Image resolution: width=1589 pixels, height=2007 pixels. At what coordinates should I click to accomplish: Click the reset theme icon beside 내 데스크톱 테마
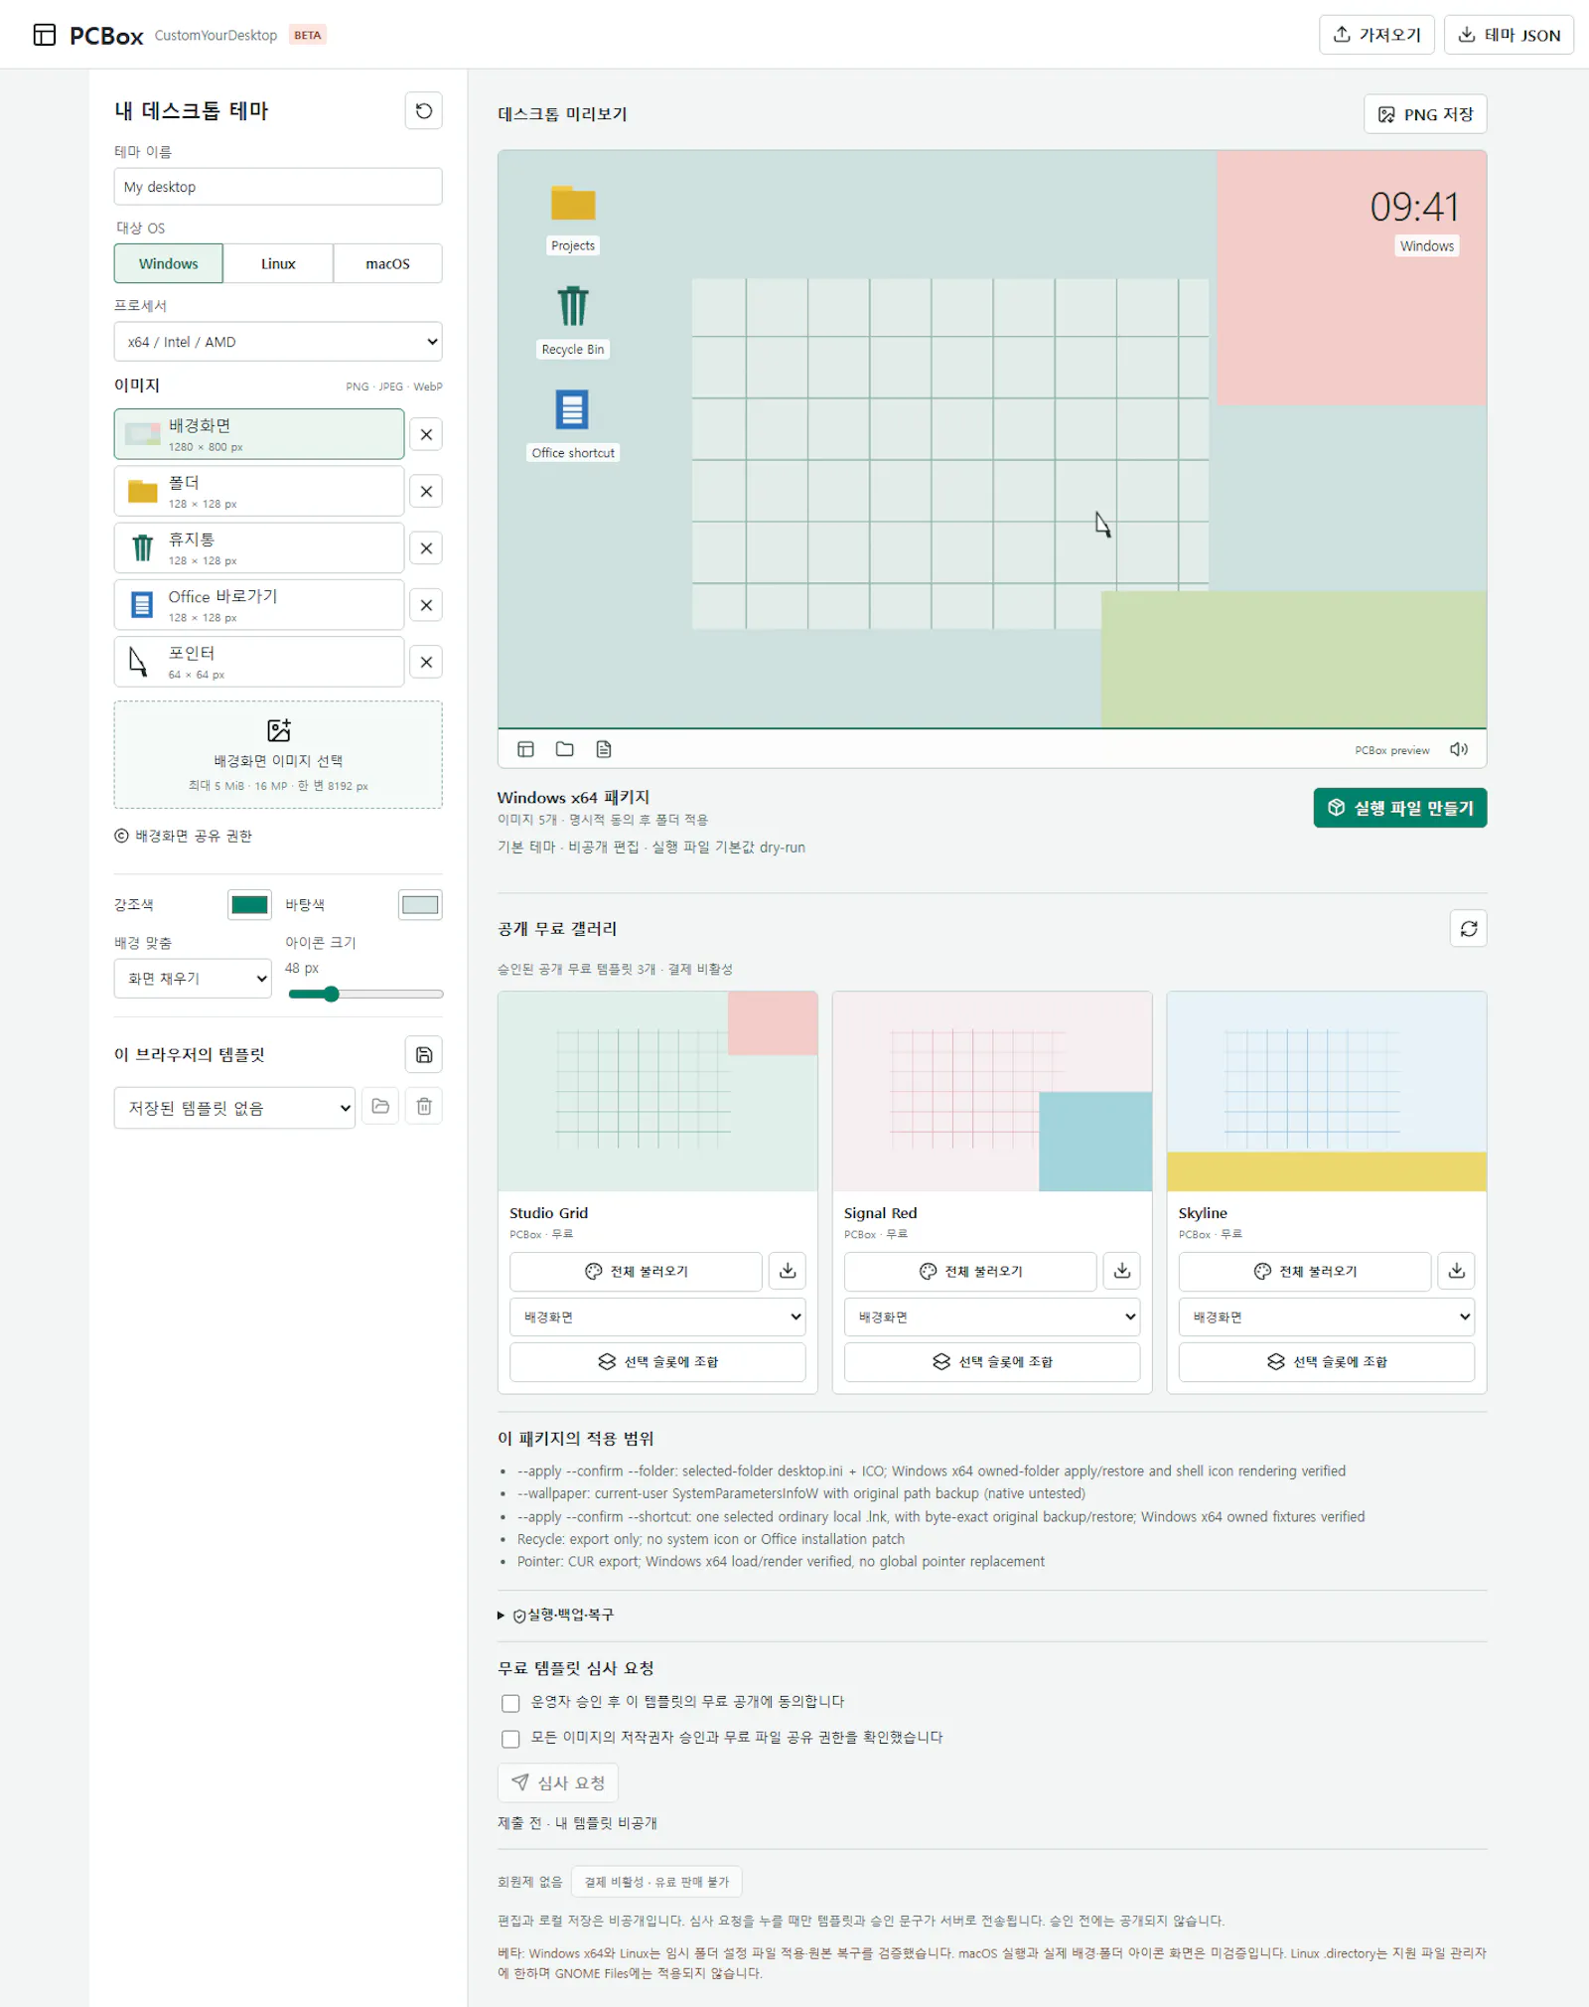424,110
